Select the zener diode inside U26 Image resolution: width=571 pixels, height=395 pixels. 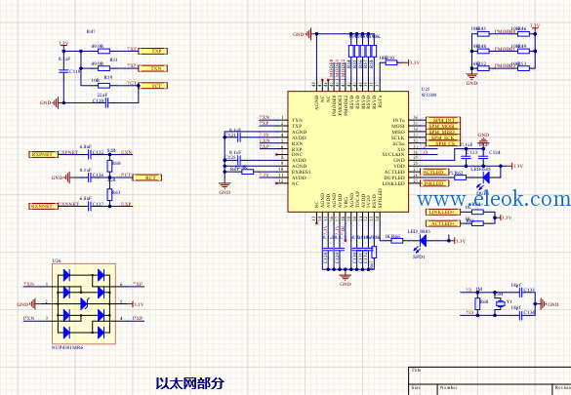[84, 303]
